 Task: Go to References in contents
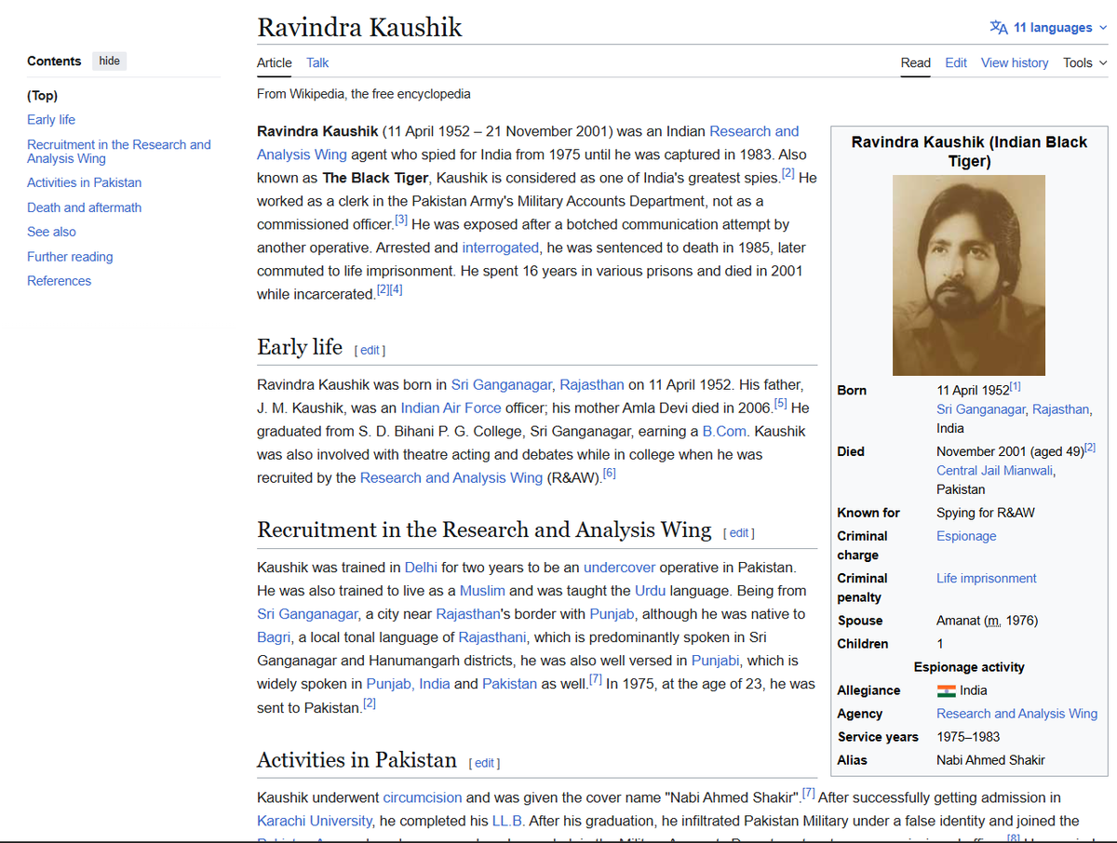click(60, 281)
